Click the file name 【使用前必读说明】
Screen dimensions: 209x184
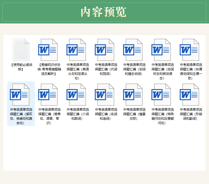pyautogui.click(x=21, y=67)
